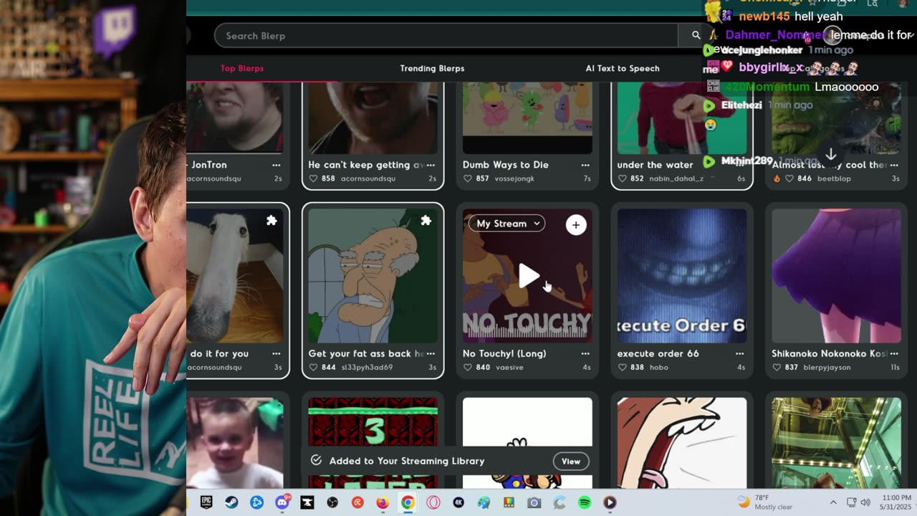This screenshot has width=917, height=516.
Task: Like the under the water blerp
Action: [623, 178]
